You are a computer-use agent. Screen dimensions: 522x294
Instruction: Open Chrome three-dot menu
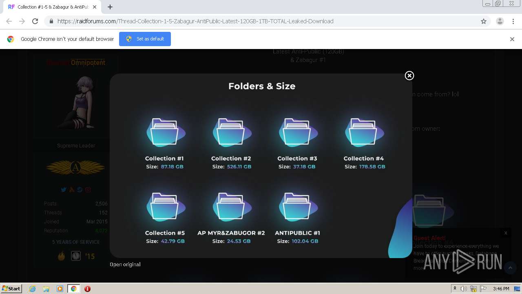point(513,21)
